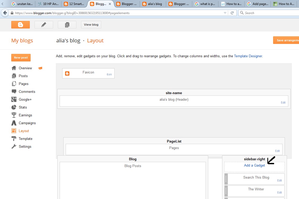Grab the Search This Blog drag handle
This screenshot has height=199, width=299.
coord(226,179)
